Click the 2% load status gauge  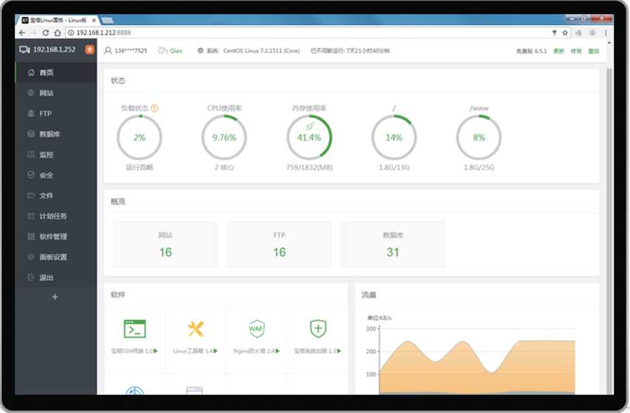[x=139, y=138]
